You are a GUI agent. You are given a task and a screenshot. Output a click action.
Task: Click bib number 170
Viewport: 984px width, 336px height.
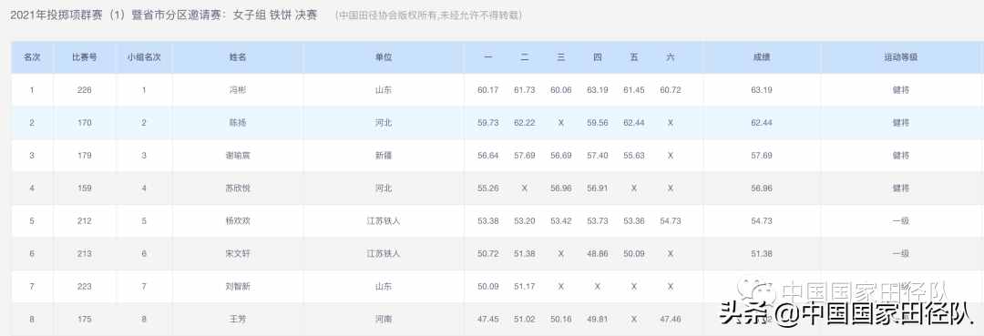[84, 123]
